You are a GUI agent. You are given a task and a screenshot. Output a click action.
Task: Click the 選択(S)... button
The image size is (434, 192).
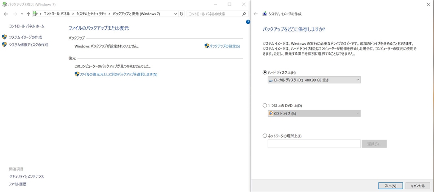[374, 144]
